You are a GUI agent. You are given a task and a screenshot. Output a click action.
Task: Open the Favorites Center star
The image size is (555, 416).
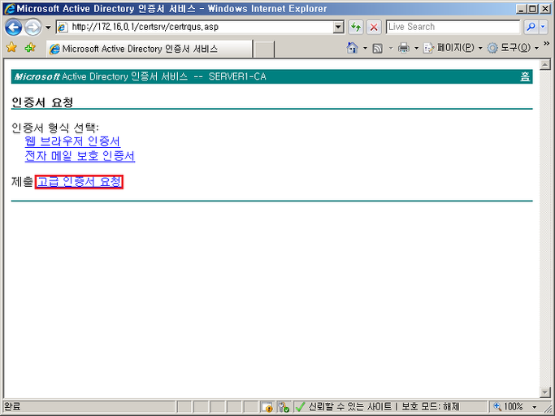pyautogui.click(x=11, y=47)
